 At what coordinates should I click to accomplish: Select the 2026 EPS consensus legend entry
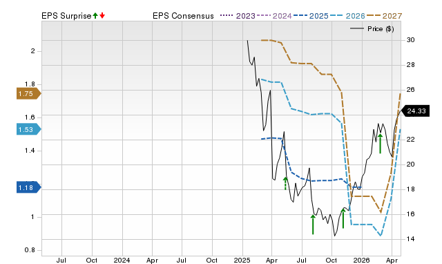[x=347, y=16]
